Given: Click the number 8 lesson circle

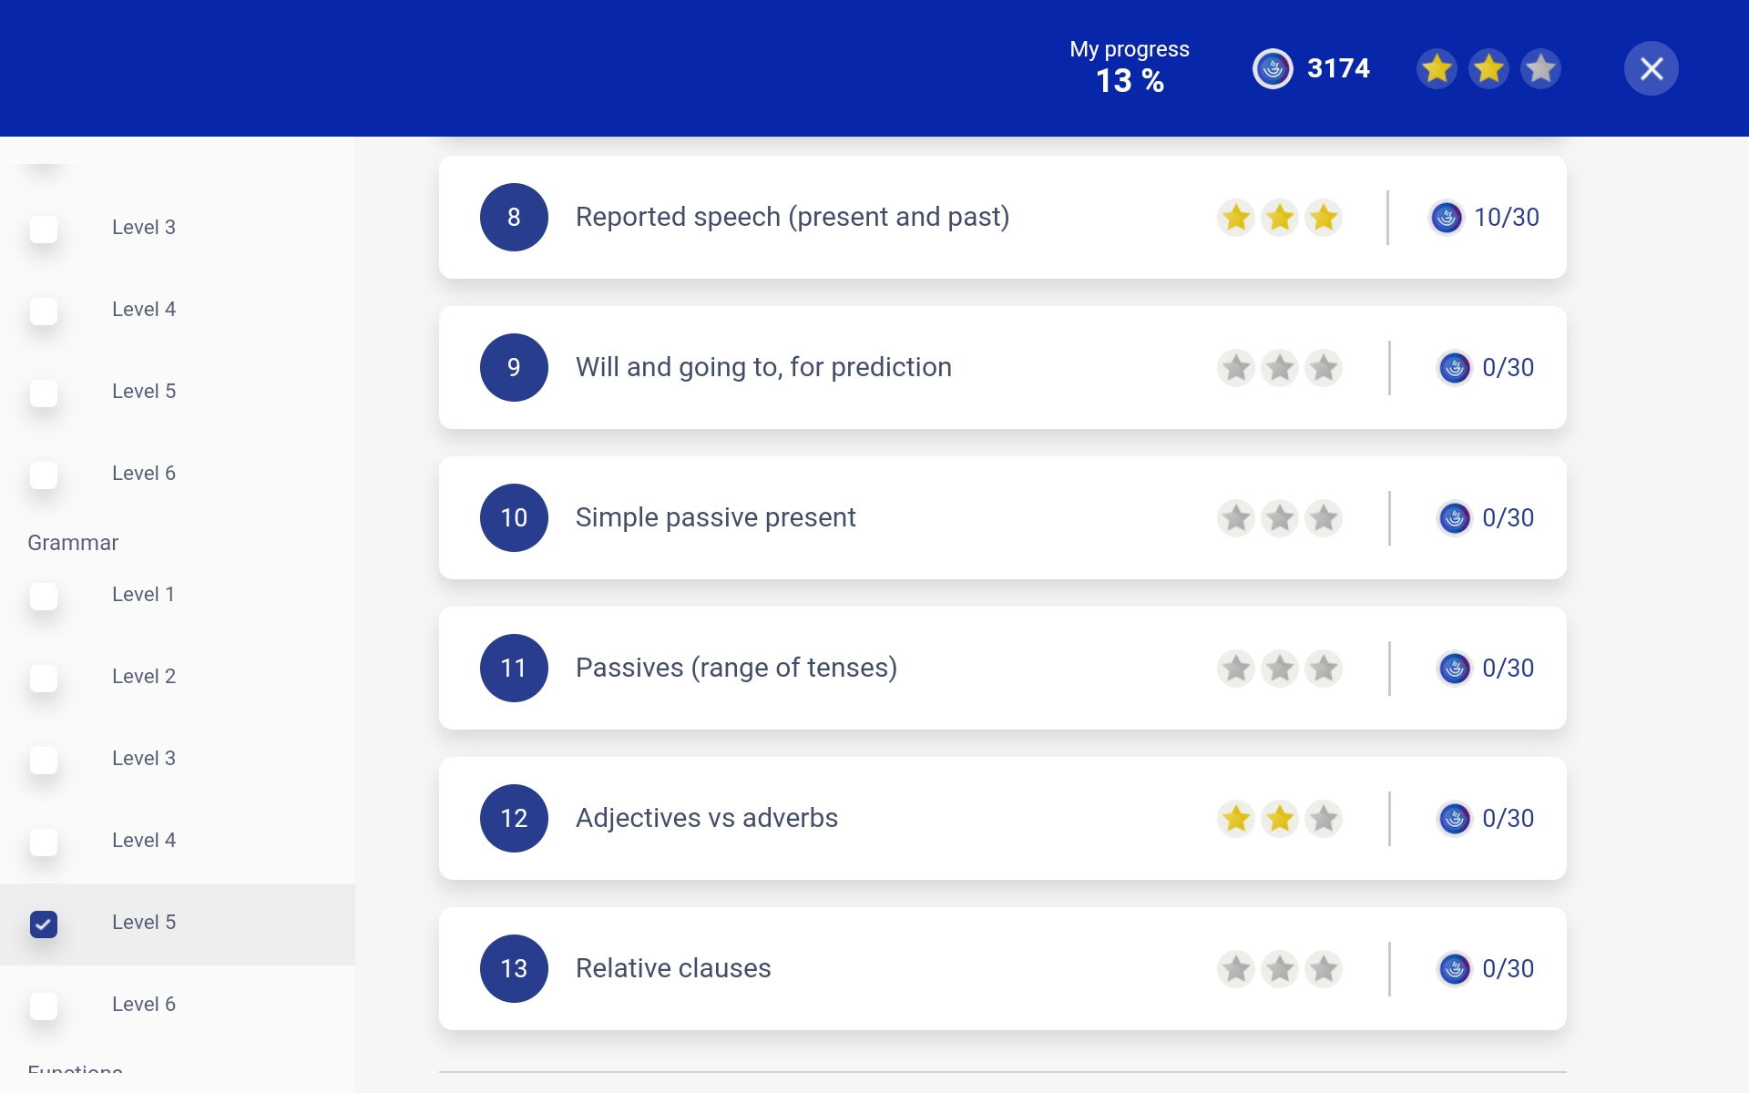Looking at the screenshot, I should tap(514, 218).
